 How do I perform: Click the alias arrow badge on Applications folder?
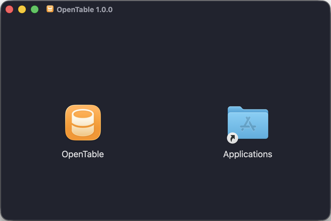[x=232, y=138]
